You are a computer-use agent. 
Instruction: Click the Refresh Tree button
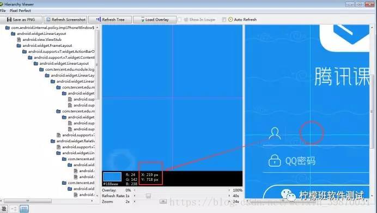[x=110, y=20]
